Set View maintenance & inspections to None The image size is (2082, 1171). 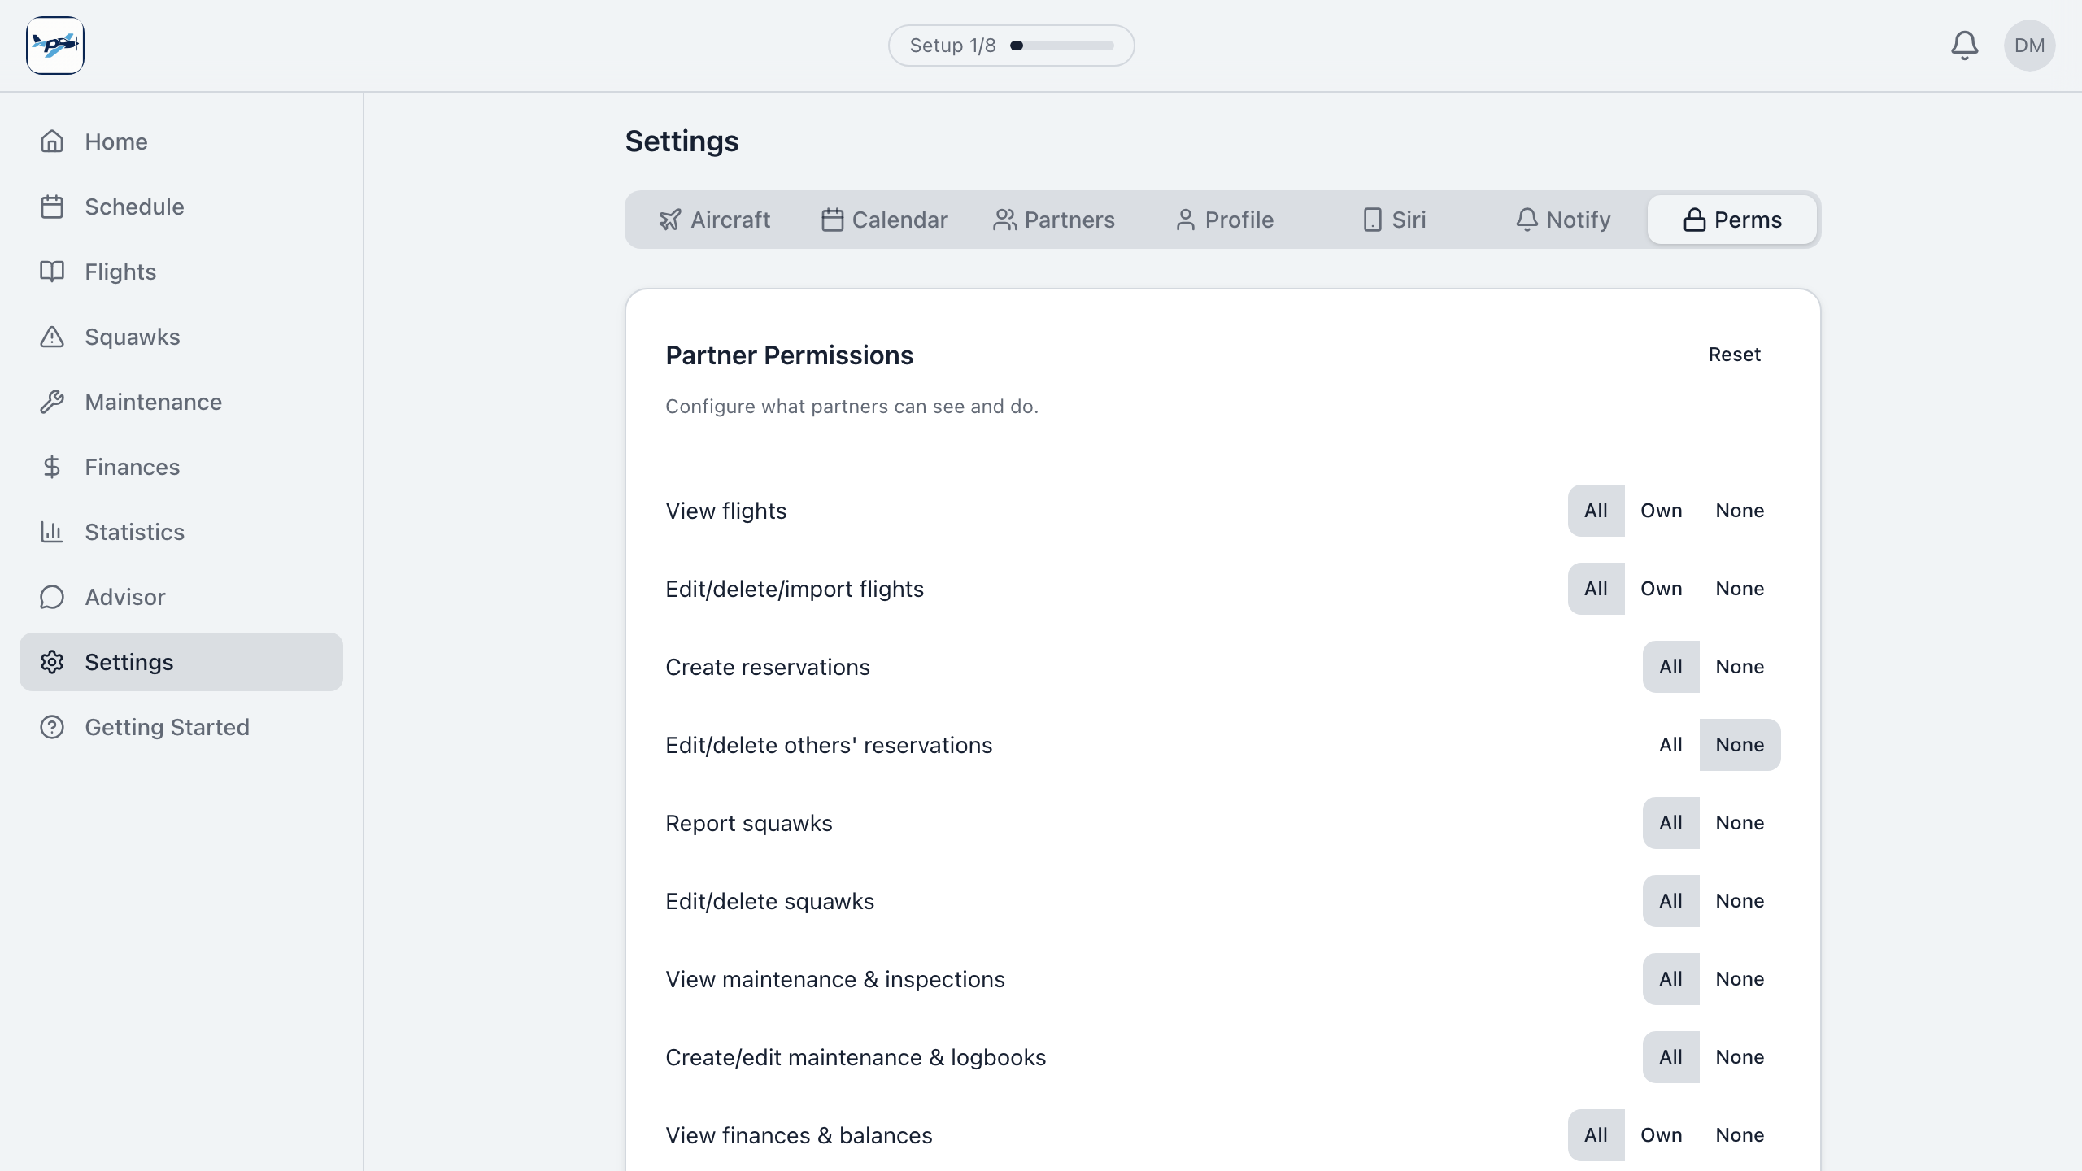pos(1740,979)
